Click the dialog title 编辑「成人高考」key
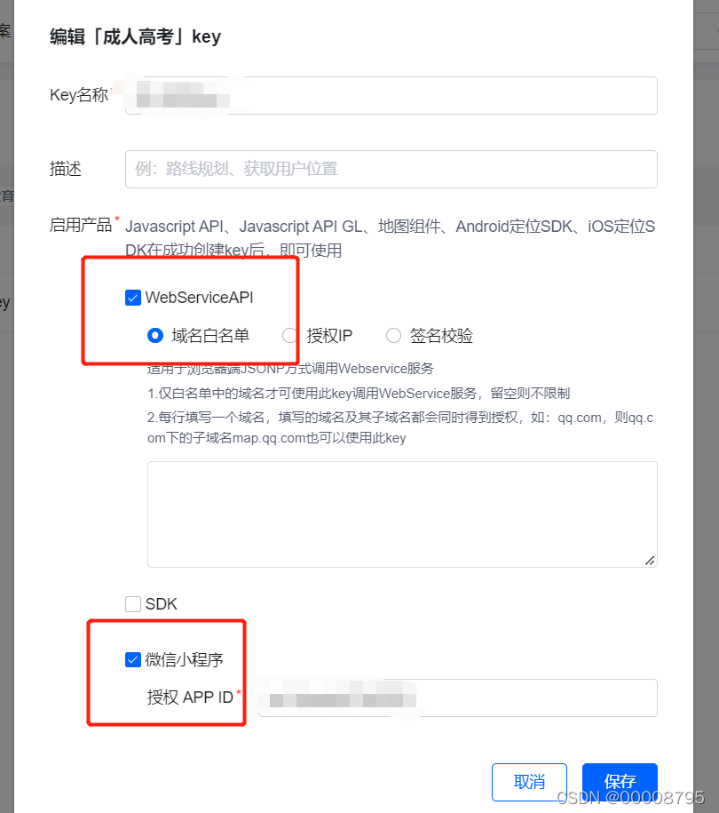The image size is (719, 813). [x=135, y=36]
